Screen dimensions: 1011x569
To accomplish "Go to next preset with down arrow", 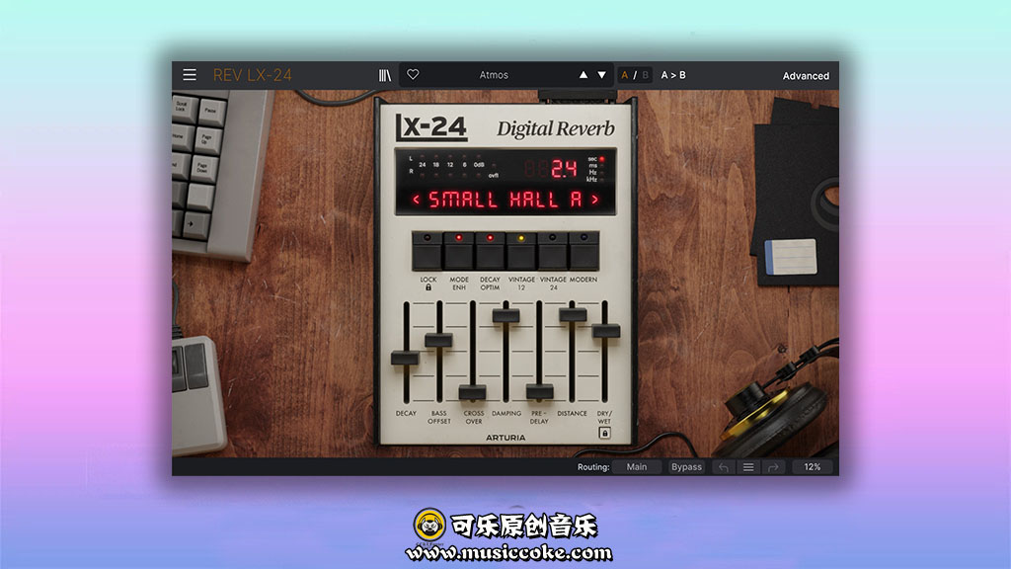I will pos(601,75).
